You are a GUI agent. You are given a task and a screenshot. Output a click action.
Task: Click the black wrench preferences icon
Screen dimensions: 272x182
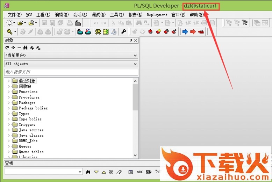coord(123,32)
